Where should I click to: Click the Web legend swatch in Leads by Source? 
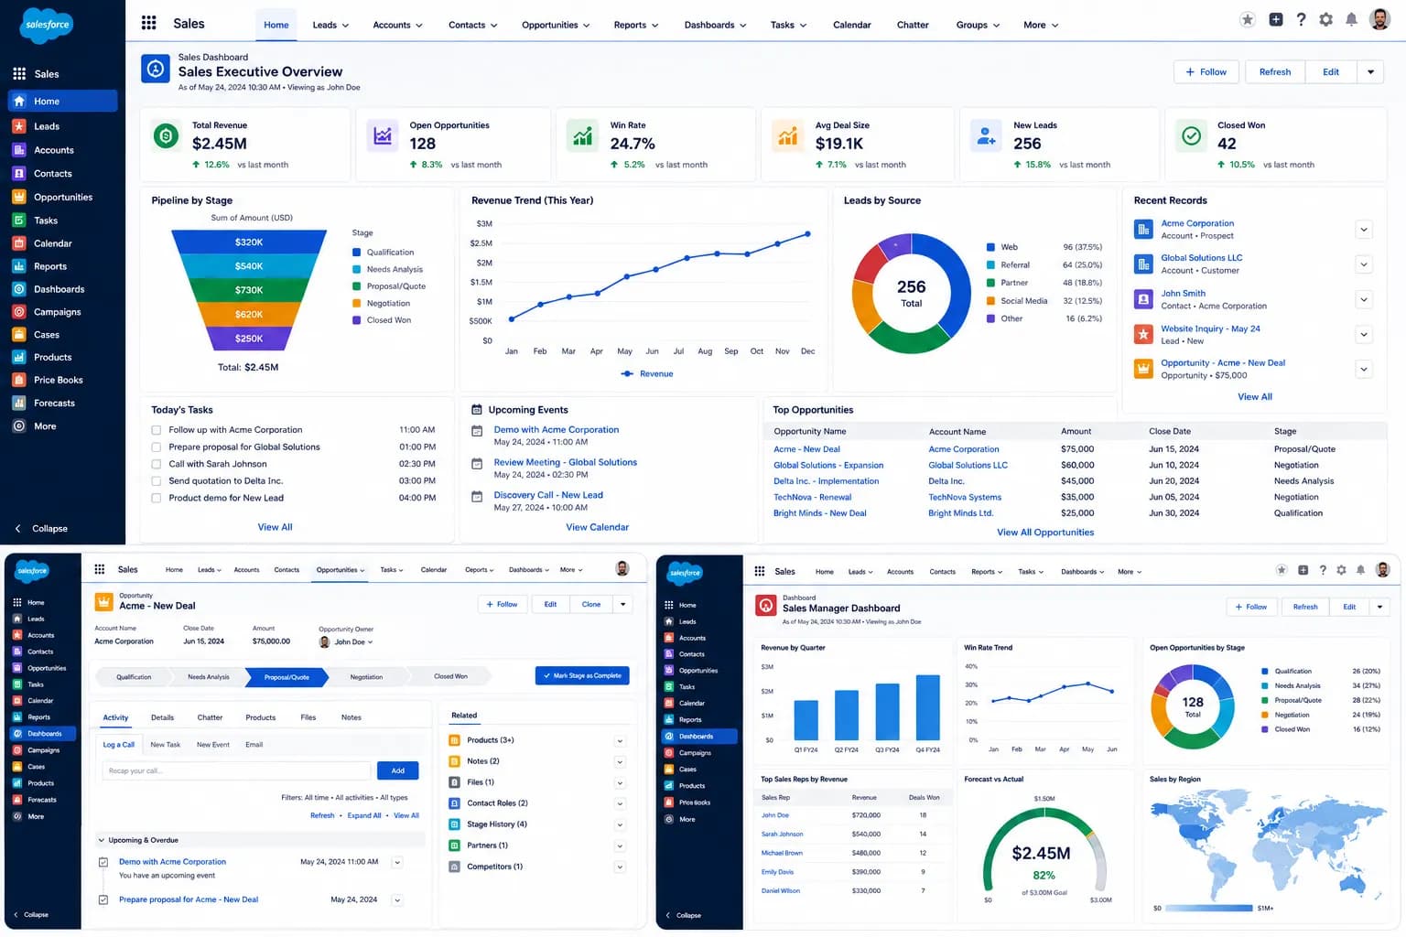click(x=990, y=247)
